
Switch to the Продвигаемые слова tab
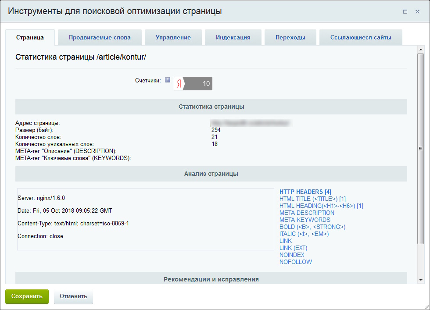click(x=100, y=37)
